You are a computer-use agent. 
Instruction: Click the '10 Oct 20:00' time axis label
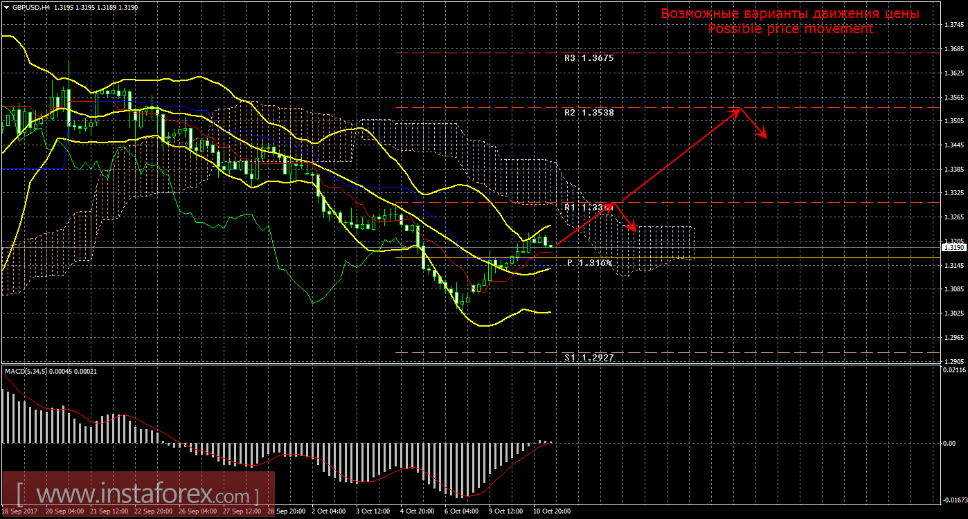point(551,511)
